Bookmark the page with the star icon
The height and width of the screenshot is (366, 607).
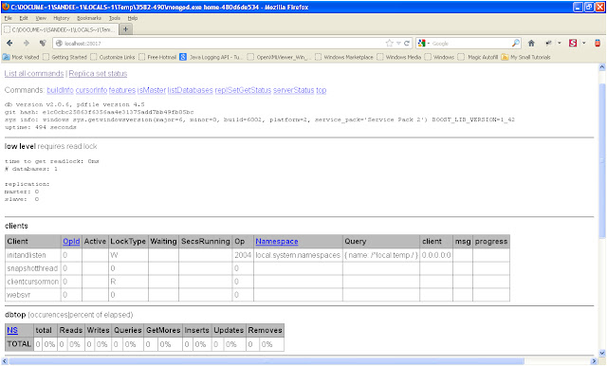point(390,44)
